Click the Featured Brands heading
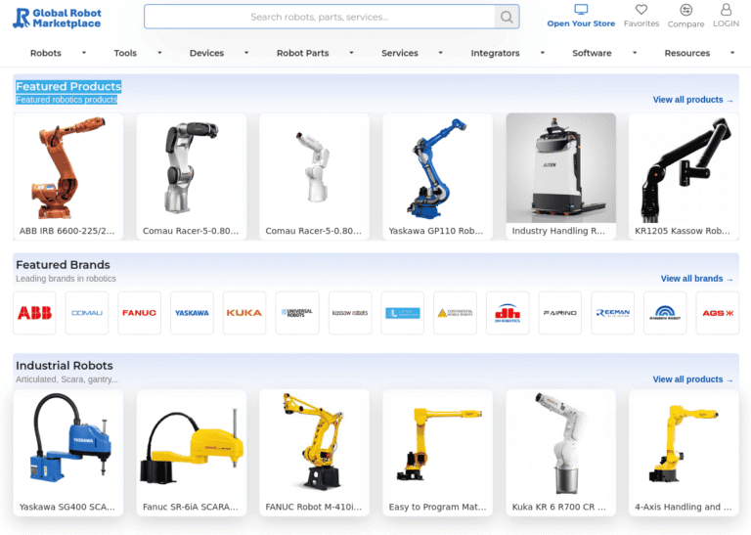The image size is (751, 535). click(63, 265)
